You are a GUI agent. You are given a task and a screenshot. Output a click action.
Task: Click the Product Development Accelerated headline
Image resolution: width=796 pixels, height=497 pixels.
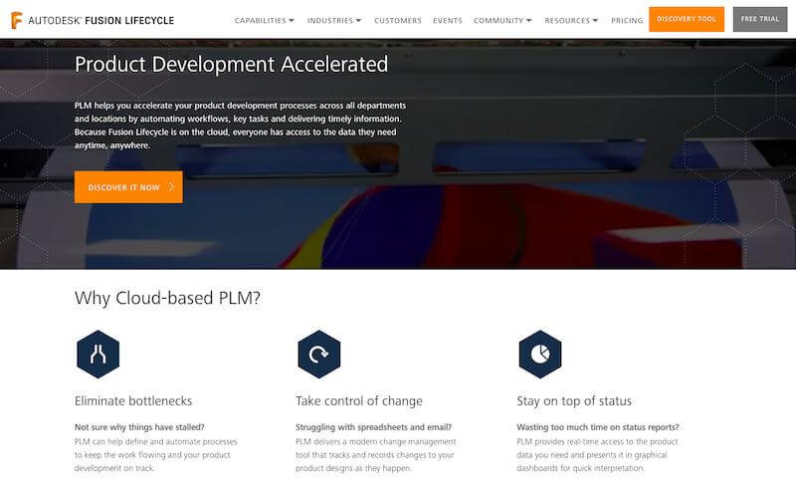232,65
